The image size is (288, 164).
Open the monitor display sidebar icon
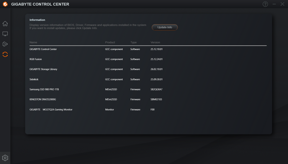click(x=5, y=34)
